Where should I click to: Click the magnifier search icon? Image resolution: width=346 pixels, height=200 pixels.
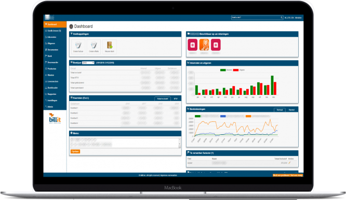282,18
